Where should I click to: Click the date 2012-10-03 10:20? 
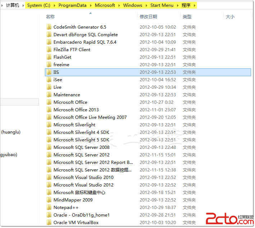point(158,223)
